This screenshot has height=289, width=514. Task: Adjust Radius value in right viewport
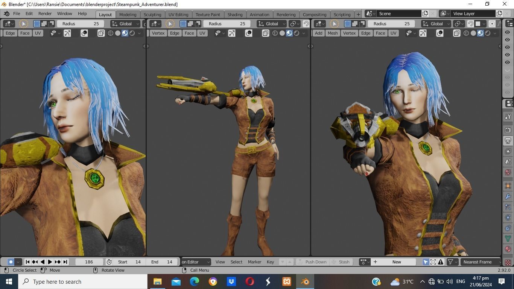point(391,24)
